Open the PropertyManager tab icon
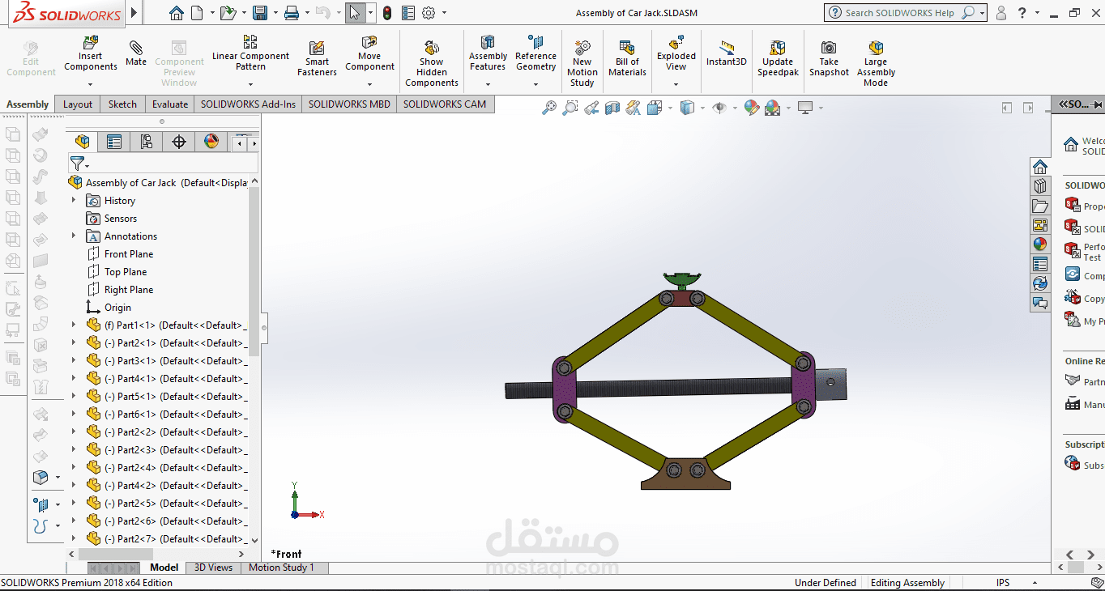The width and height of the screenshot is (1105, 591). tap(114, 142)
